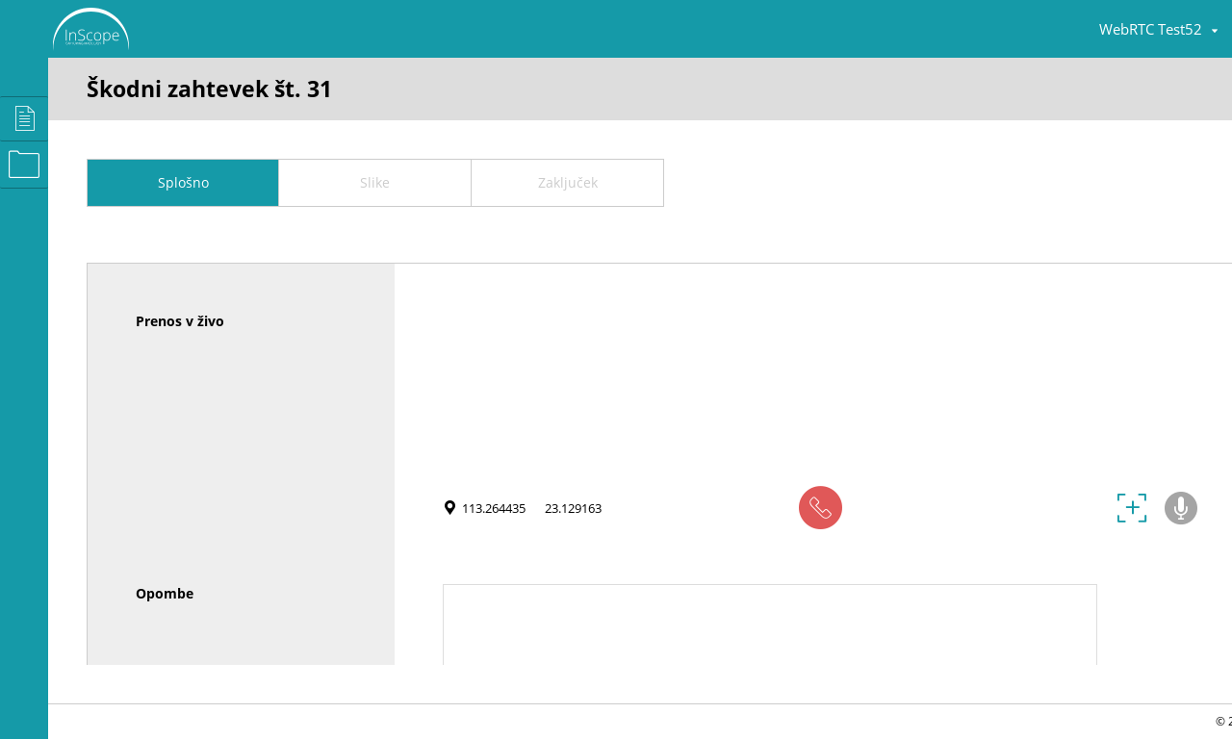Toggle the grey microphone button

[1181, 508]
